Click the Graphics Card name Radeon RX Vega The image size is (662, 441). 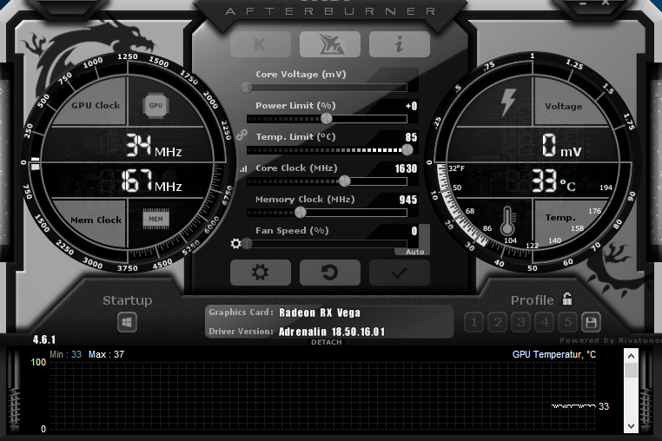coord(320,313)
